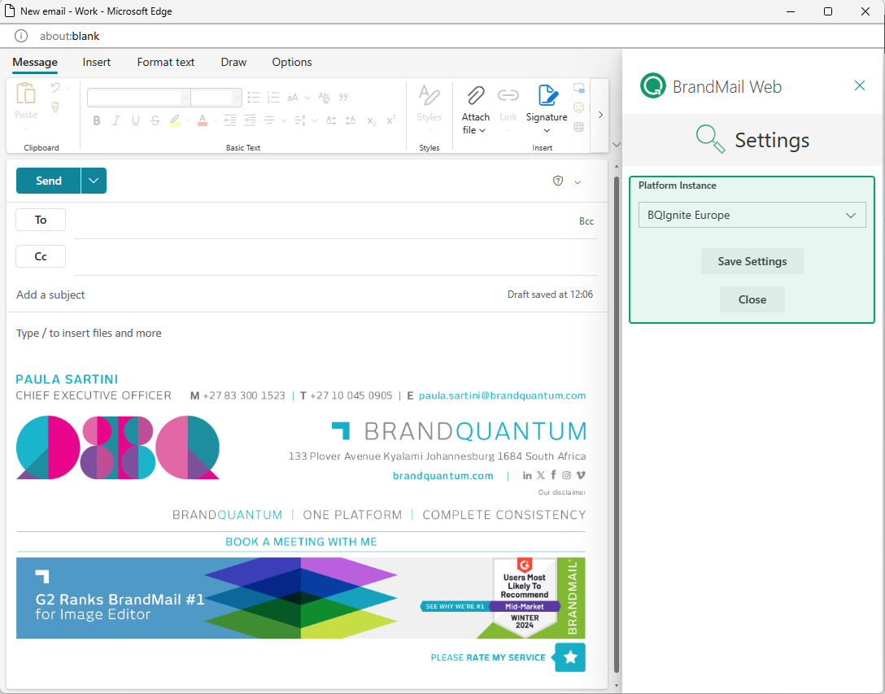Open the LinkedIn icon in signature
The width and height of the screenshot is (885, 694).
click(527, 475)
